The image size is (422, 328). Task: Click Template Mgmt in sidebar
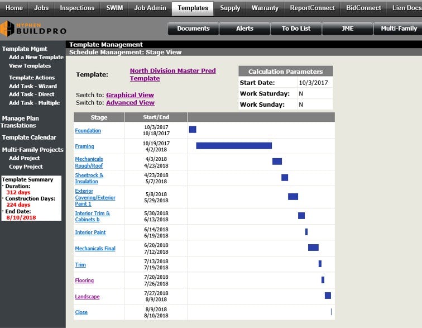point(25,49)
